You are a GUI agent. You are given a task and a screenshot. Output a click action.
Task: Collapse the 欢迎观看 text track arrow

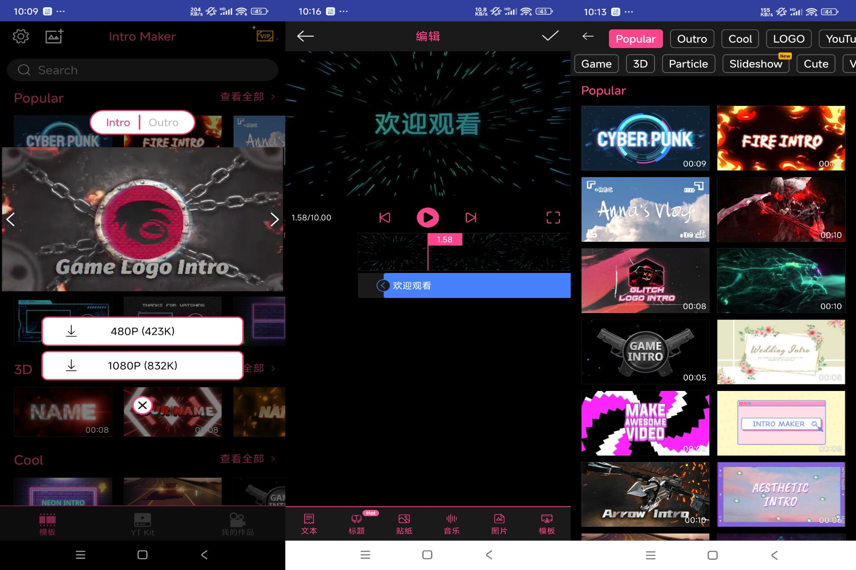click(x=383, y=285)
